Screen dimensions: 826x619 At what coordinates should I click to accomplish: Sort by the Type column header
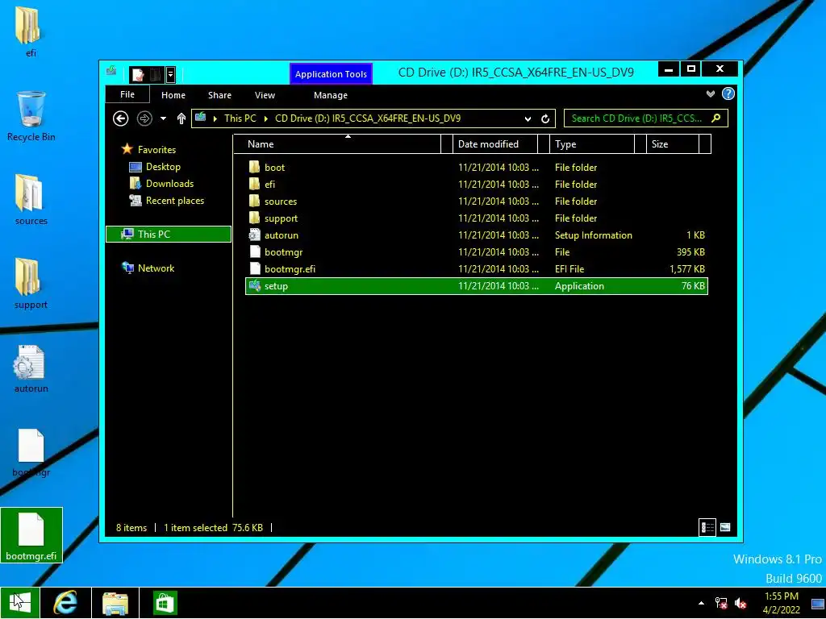point(591,143)
